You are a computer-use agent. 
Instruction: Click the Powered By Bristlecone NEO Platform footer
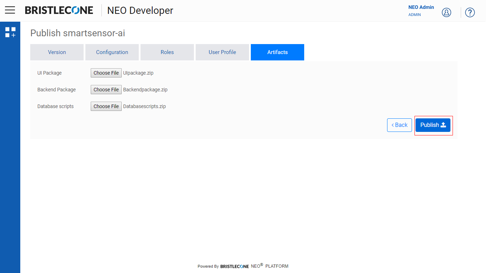tap(243, 266)
